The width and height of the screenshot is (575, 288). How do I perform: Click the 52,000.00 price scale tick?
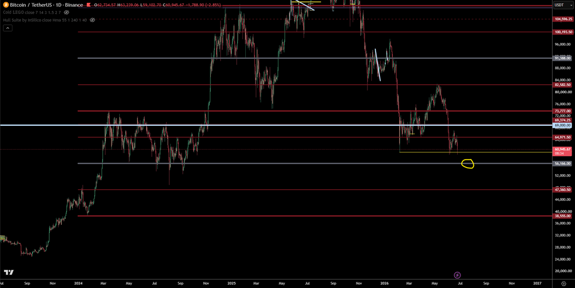click(562, 176)
